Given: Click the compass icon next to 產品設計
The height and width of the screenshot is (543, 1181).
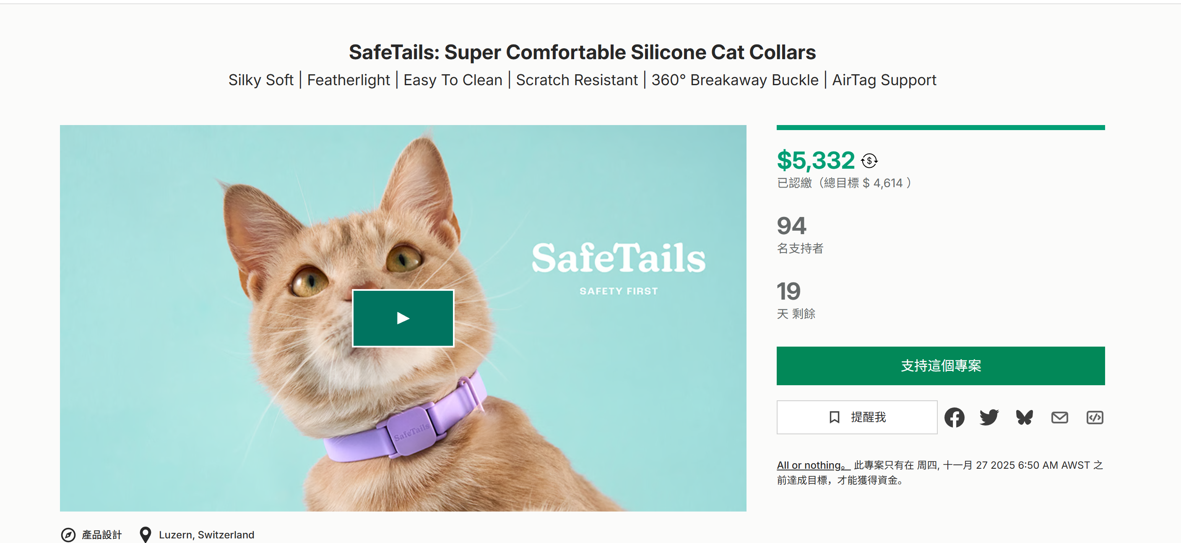Looking at the screenshot, I should click(68, 535).
